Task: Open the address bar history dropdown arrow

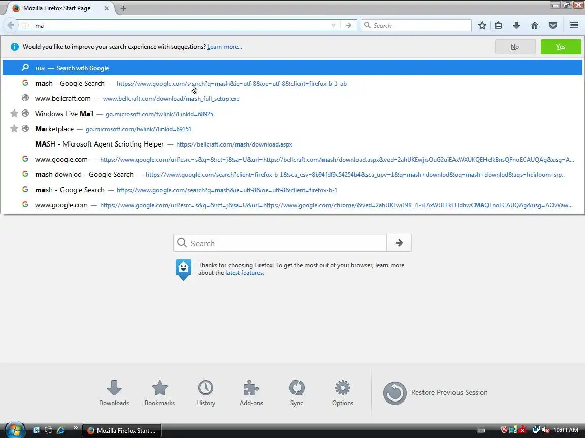Action: click(333, 25)
